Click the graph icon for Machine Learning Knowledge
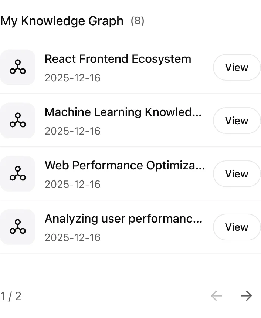This screenshot has height=318, width=261. click(x=18, y=121)
